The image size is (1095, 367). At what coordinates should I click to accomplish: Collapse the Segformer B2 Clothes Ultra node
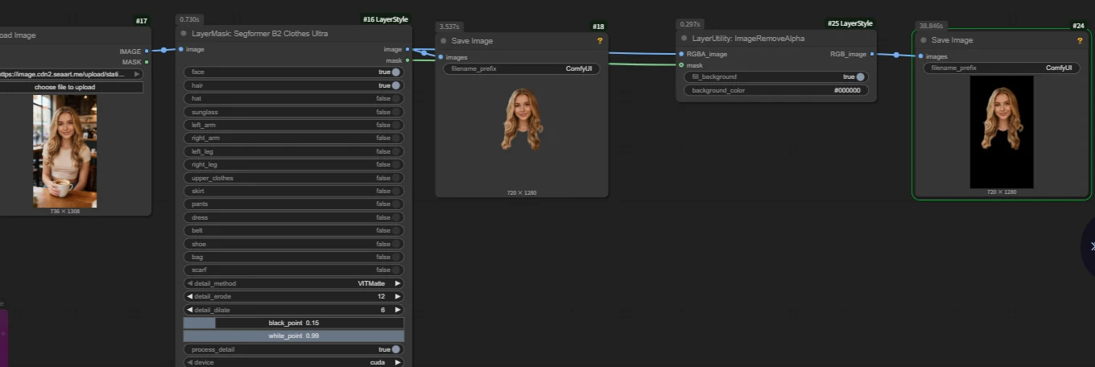184,34
